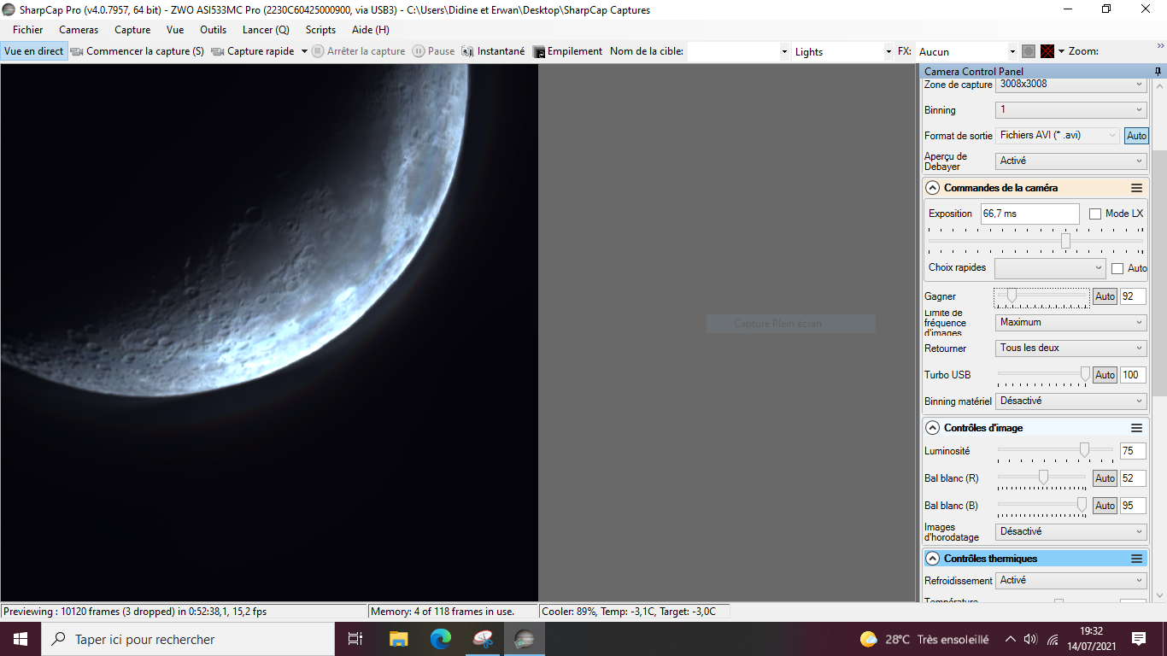Open the Commandes de la caméra hamburger menu
This screenshot has width=1167, height=656.
pos(1137,188)
